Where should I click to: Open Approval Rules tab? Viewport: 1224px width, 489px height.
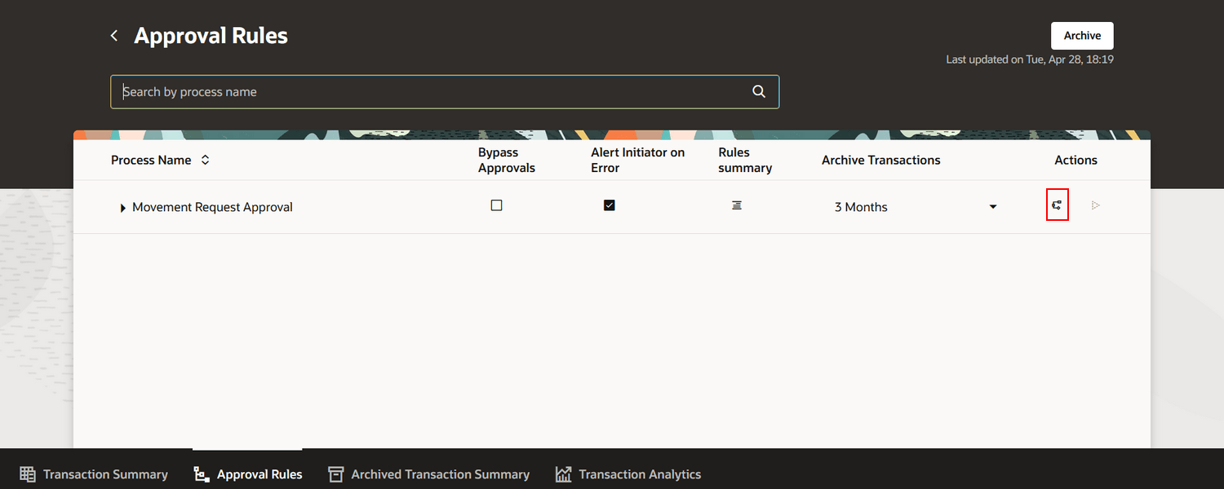(x=248, y=474)
